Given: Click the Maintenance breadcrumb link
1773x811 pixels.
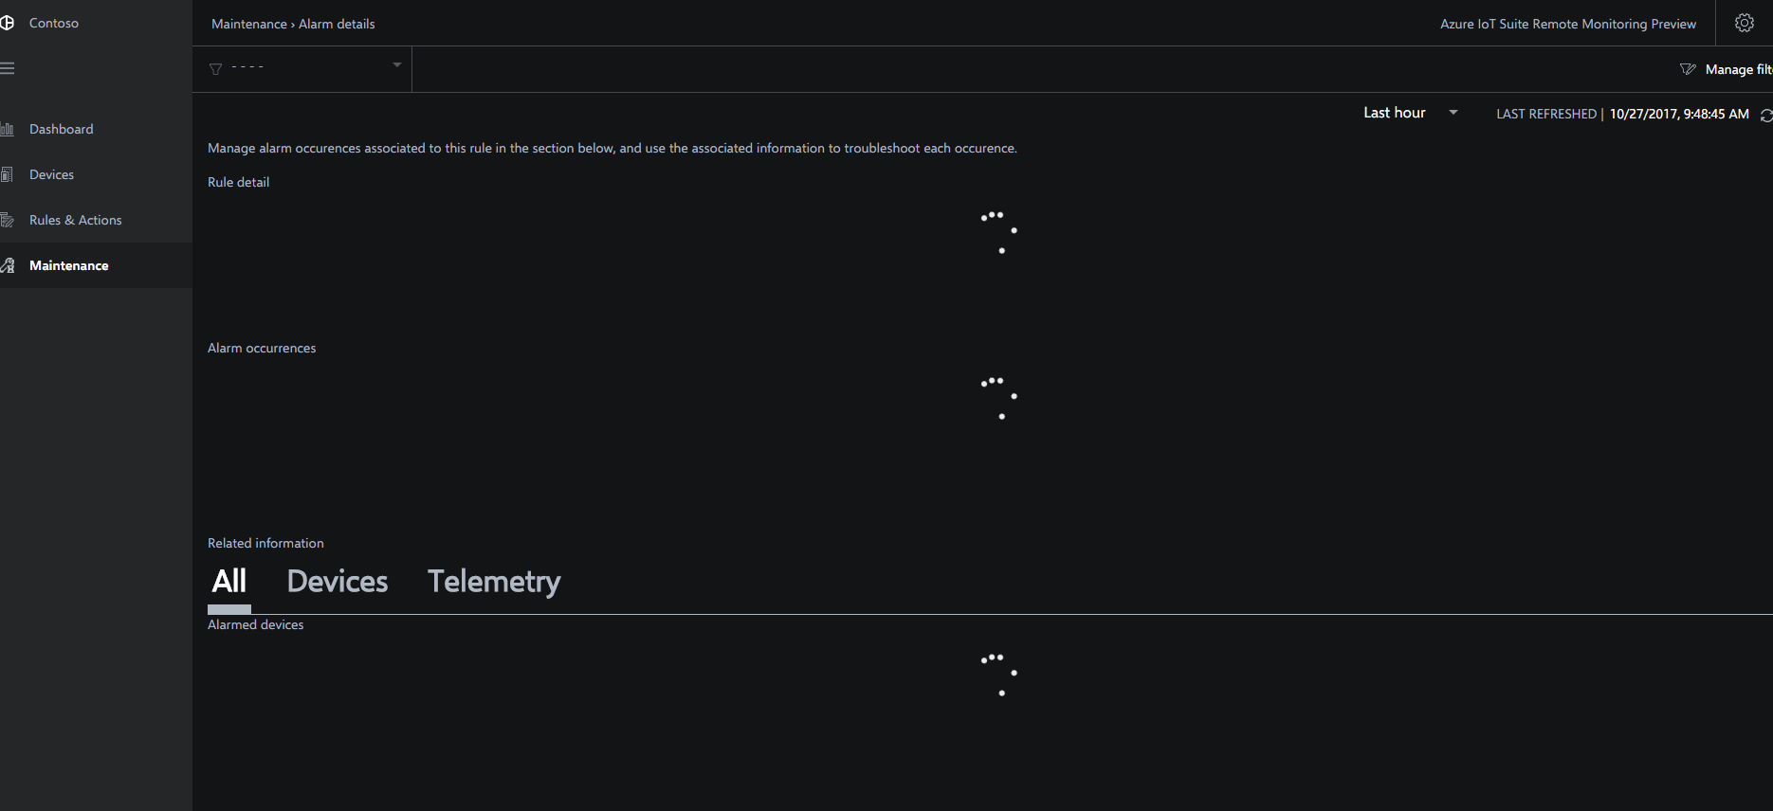Looking at the screenshot, I should click(248, 24).
